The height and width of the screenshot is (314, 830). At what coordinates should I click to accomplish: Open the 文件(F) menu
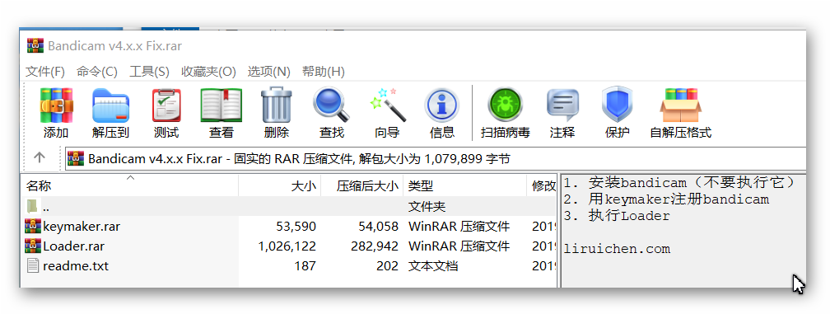[x=45, y=72]
